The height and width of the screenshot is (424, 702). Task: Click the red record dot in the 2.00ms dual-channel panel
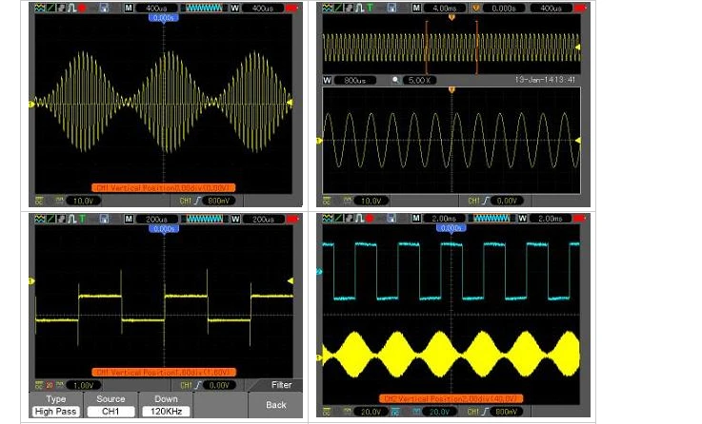[x=370, y=219]
